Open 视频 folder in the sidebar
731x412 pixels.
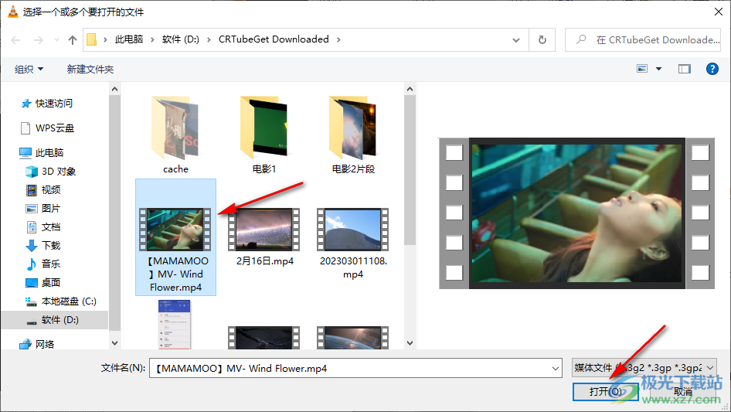(43, 190)
